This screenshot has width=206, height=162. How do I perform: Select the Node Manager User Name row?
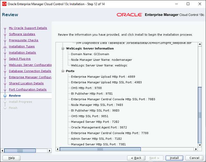(x=101, y=60)
